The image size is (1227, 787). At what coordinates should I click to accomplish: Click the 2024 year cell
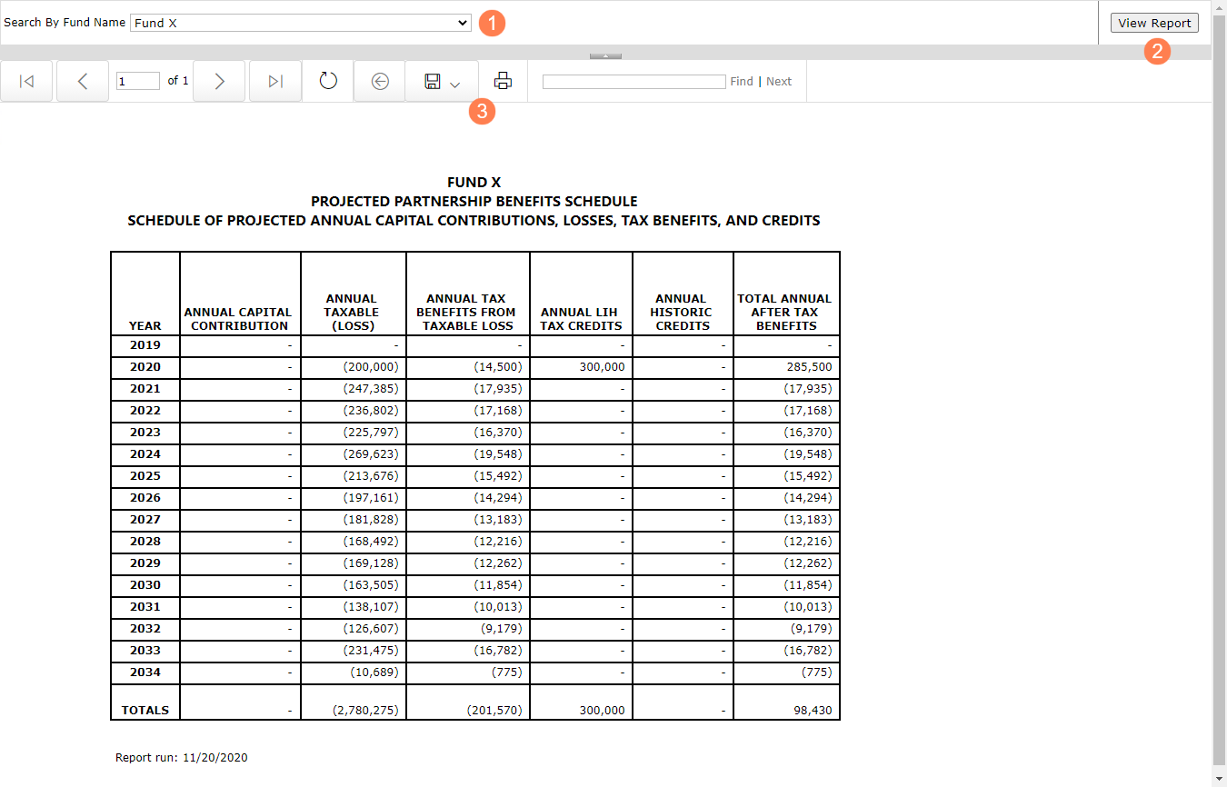coord(145,454)
